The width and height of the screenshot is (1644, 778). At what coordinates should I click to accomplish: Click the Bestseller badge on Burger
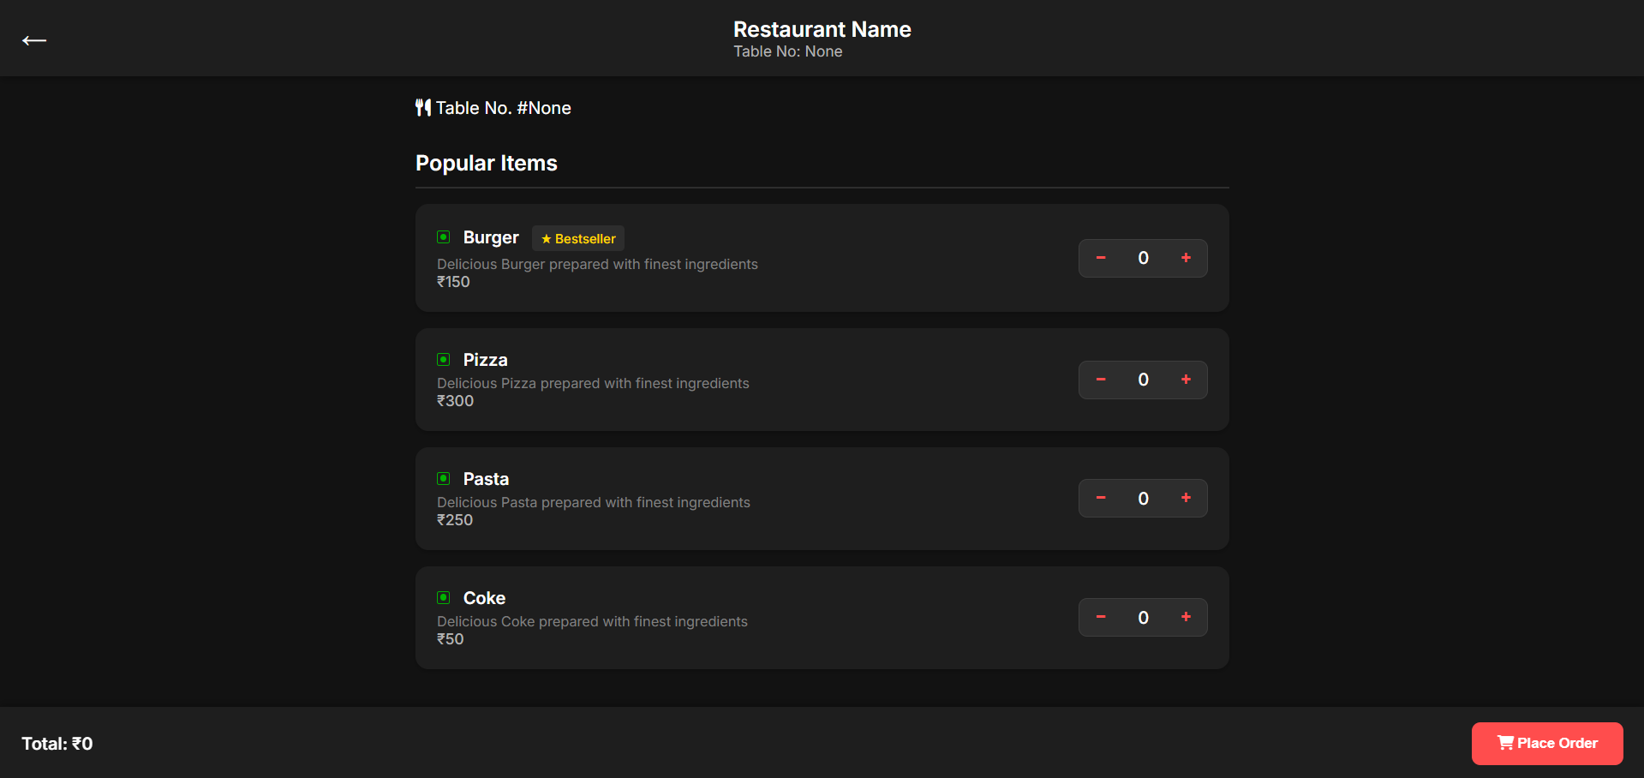pos(578,238)
